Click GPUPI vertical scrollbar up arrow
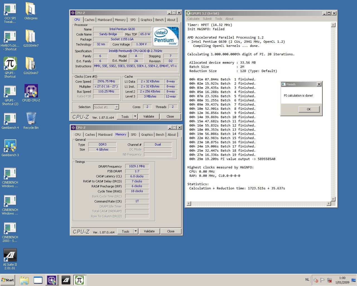The height and width of the screenshot is (286, 357). 333,25
